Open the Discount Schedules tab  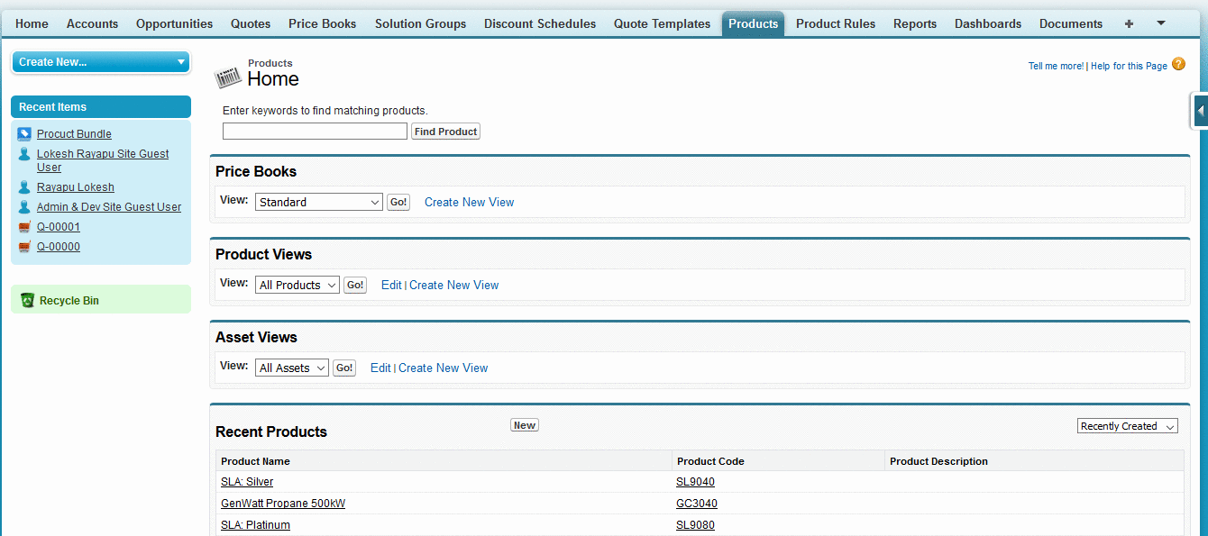coord(539,23)
